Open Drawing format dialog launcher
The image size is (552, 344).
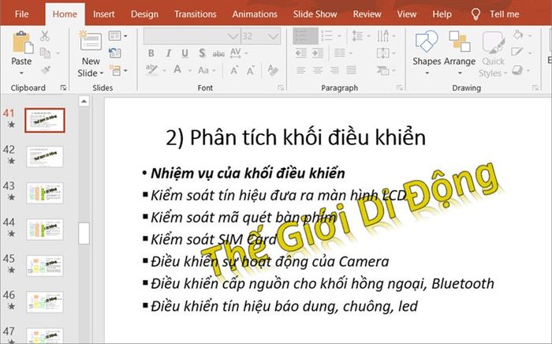(x=535, y=88)
